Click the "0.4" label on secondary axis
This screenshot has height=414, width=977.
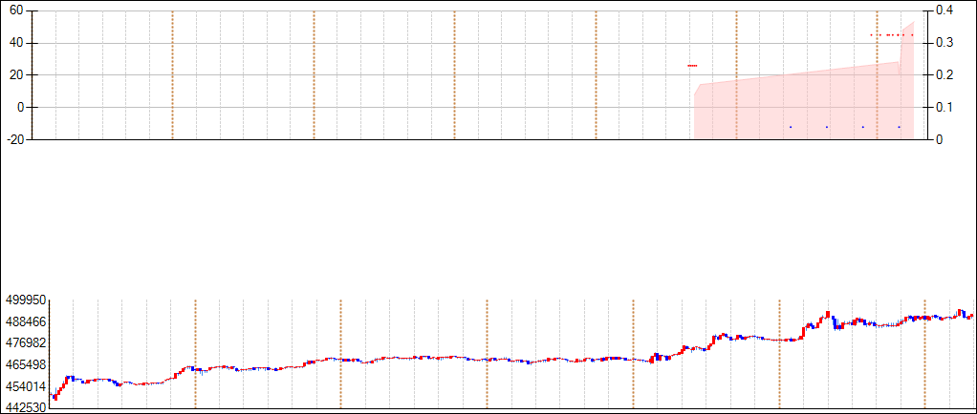click(x=944, y=10)
